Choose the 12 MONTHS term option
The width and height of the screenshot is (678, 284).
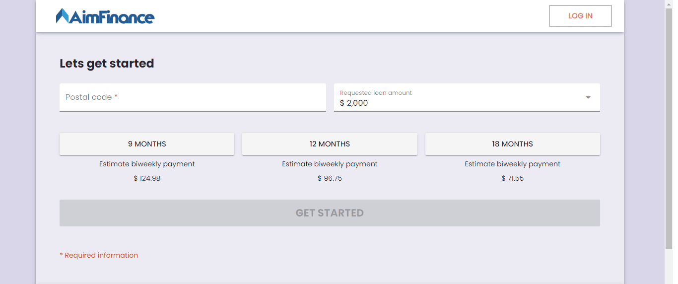click(330, 144)
